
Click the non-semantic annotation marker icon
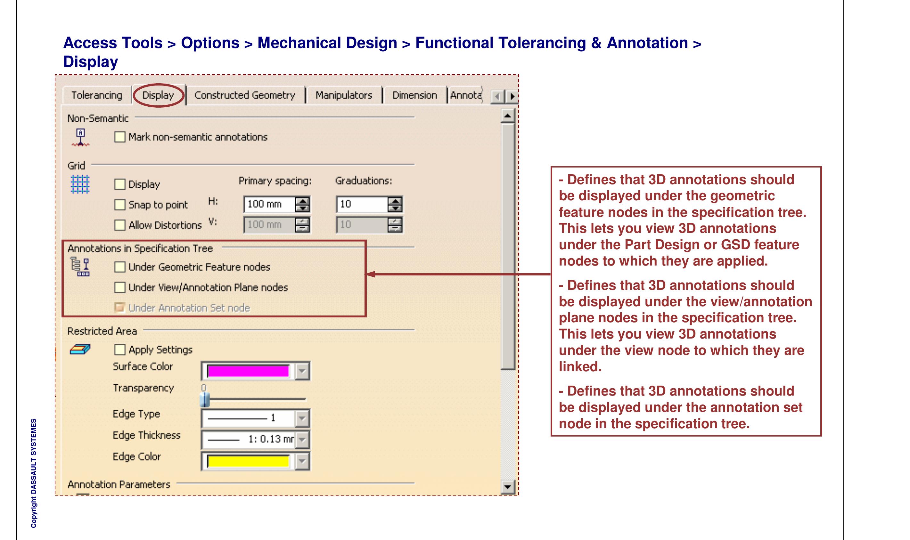pos(80,137)
